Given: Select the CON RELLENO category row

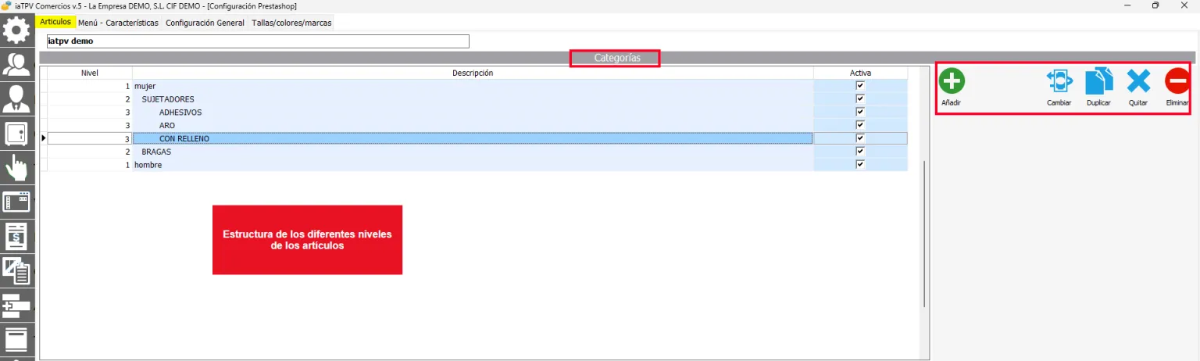Looking at the screenshot, I should [473, 138].
